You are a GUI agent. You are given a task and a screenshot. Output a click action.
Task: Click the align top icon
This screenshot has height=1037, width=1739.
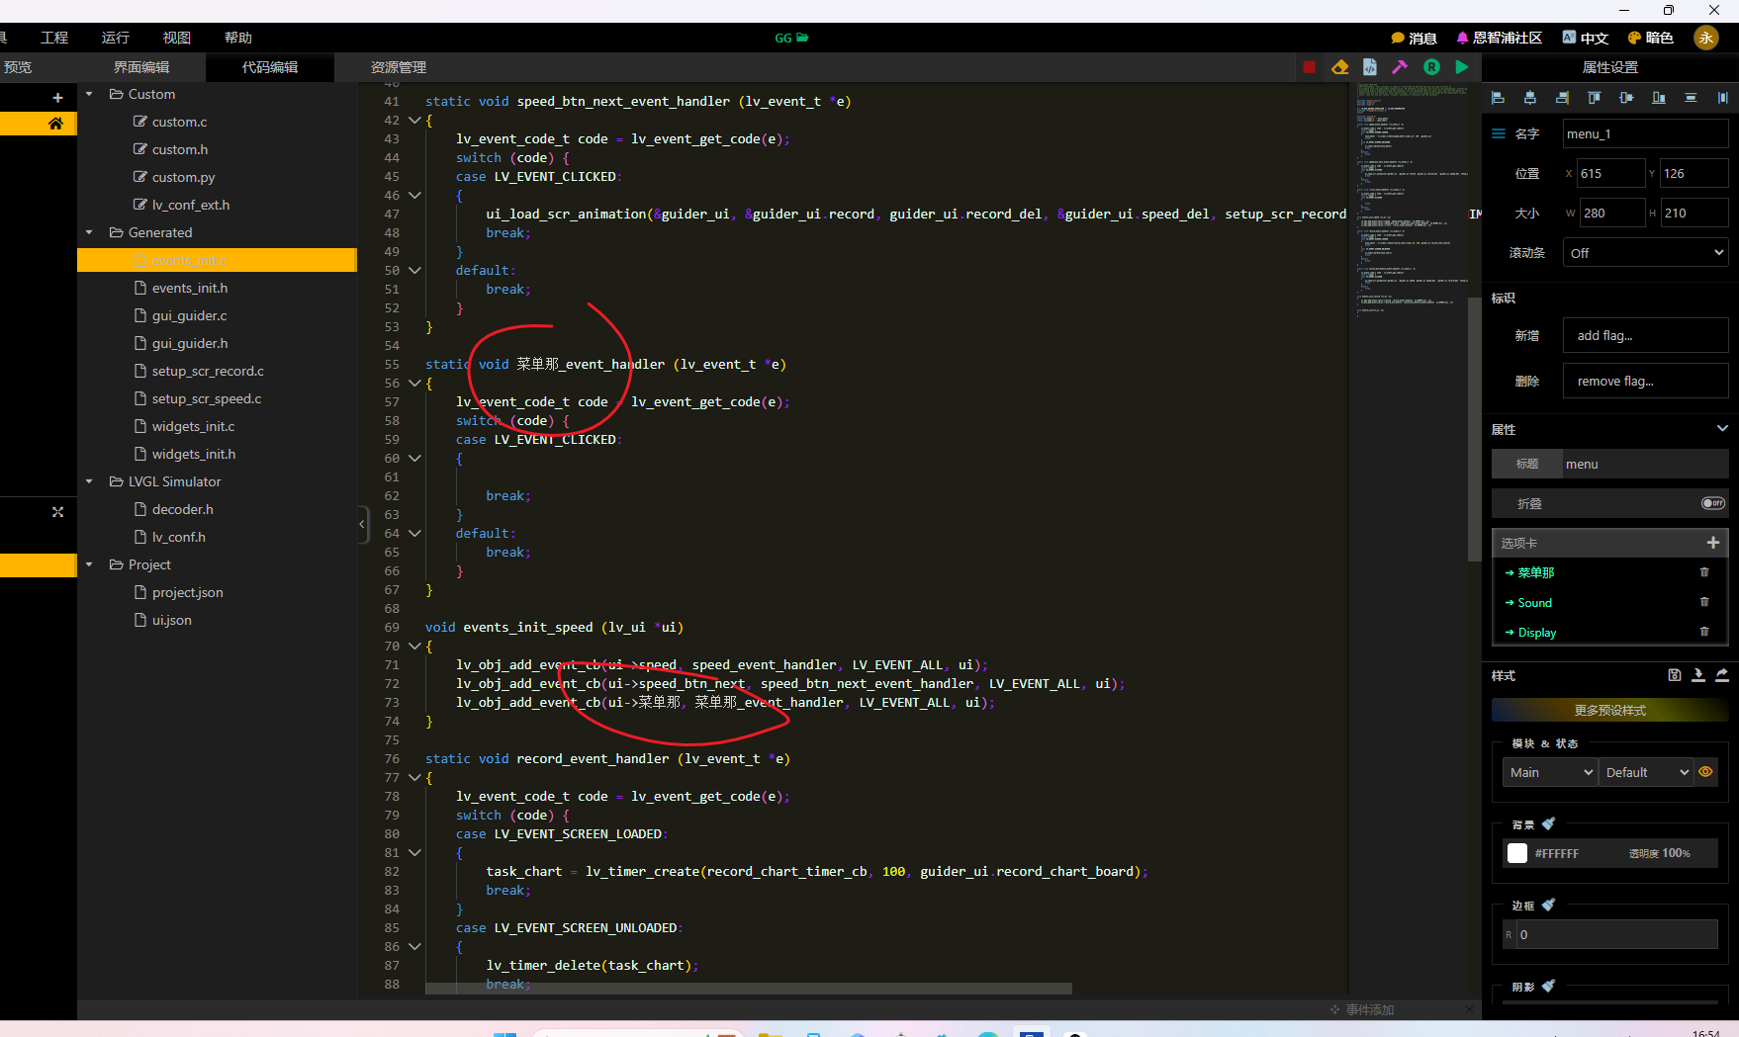(1595, 98)
